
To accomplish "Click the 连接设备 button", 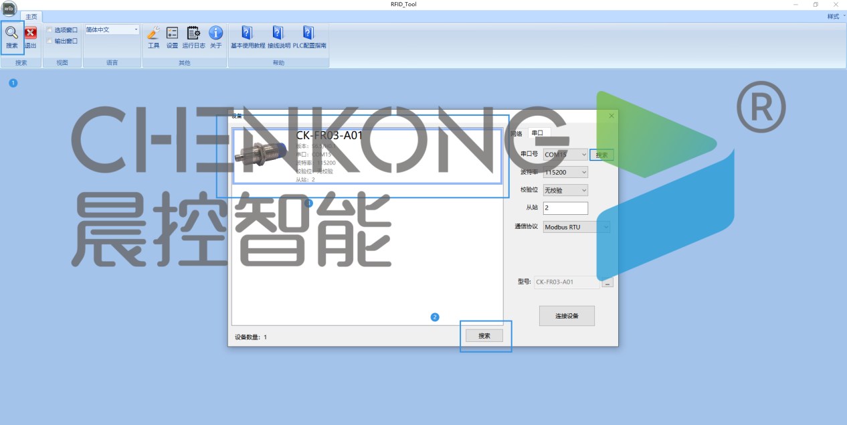I will coord(567,316).
